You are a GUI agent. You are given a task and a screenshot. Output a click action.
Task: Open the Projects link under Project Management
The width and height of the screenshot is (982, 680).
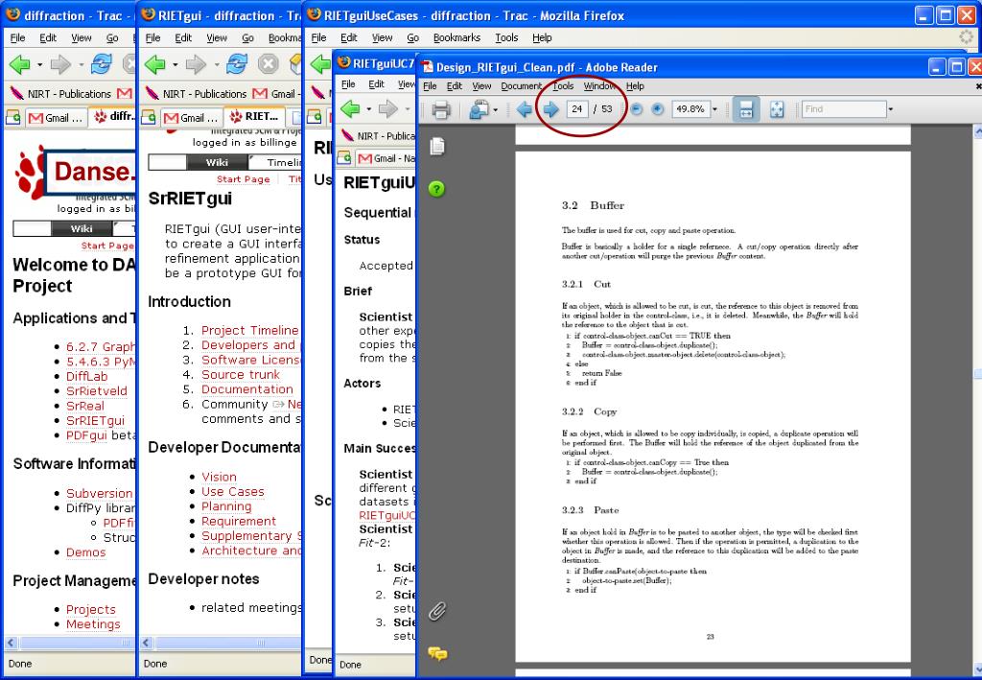(91, 610)
